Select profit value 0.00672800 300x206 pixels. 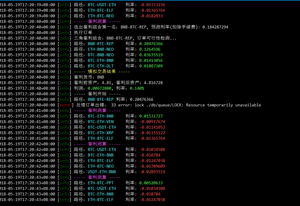point(100,88)
